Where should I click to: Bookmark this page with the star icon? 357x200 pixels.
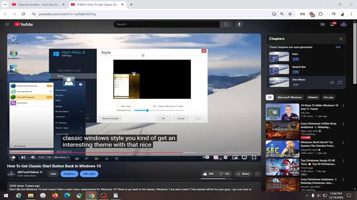coord(290,14)
